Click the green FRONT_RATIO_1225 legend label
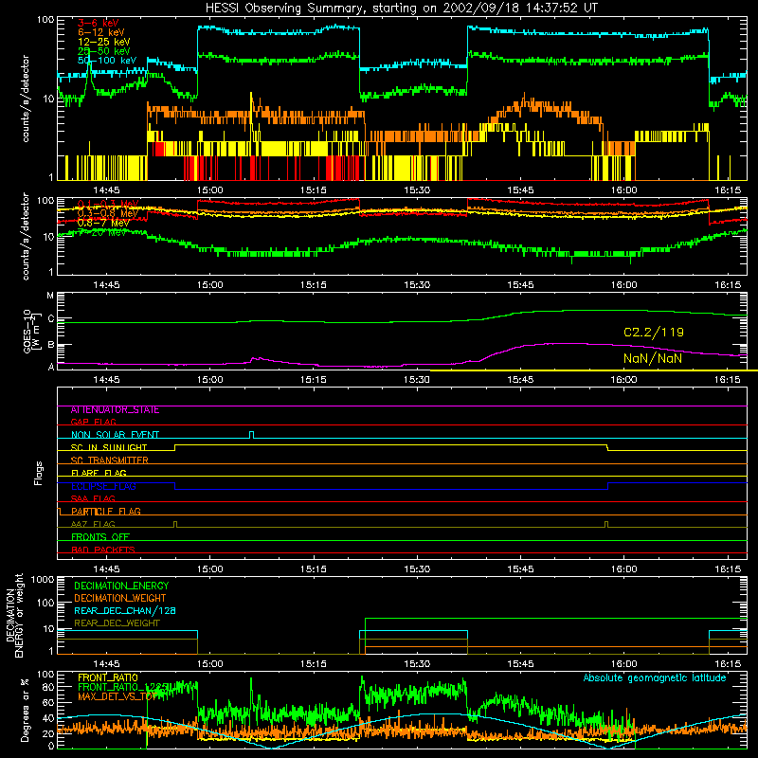This screenshot has height=758, width=758. point(123,688)
